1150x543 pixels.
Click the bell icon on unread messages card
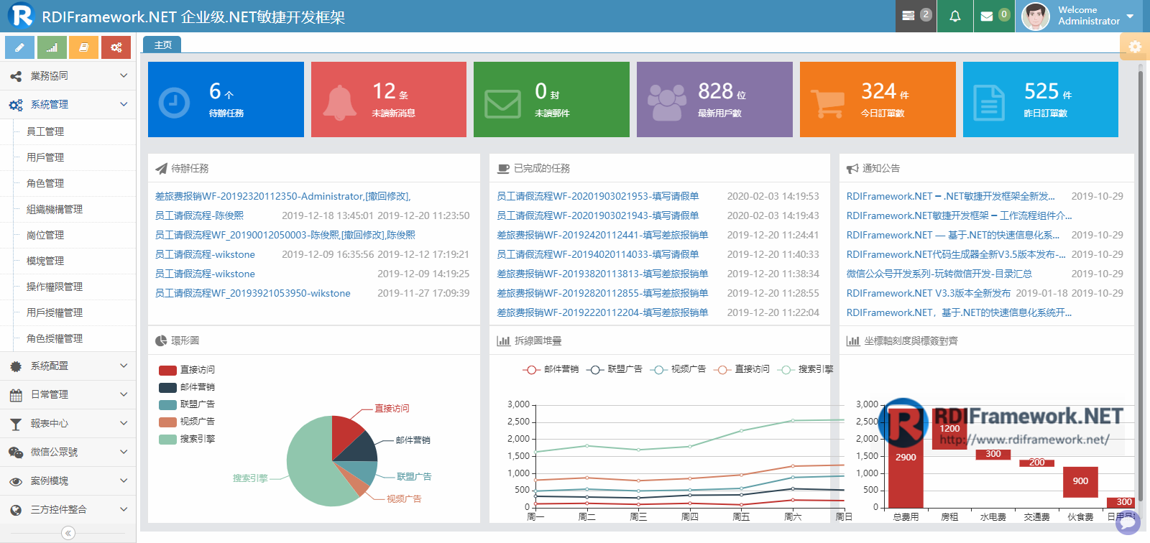pyautogui.click(x=339, y=102)
